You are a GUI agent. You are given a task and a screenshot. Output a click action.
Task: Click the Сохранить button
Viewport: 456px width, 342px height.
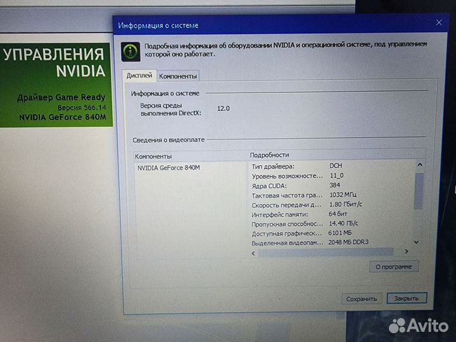362,299
